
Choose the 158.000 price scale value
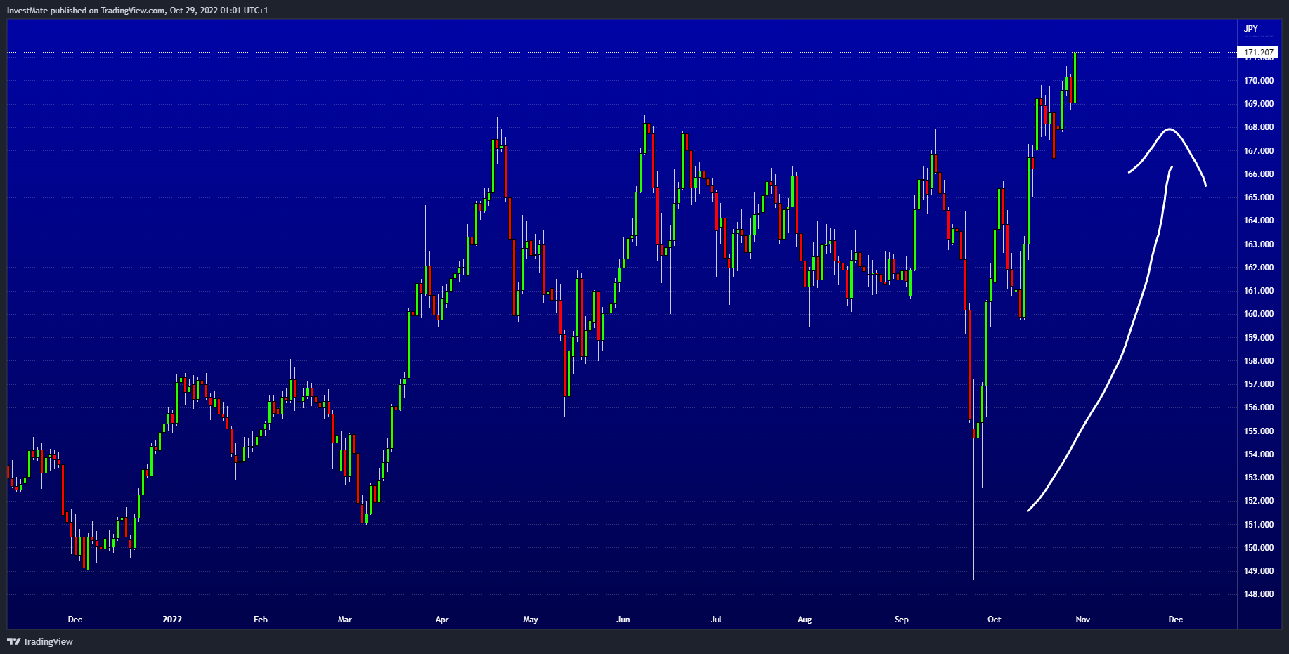(1259, 361)
